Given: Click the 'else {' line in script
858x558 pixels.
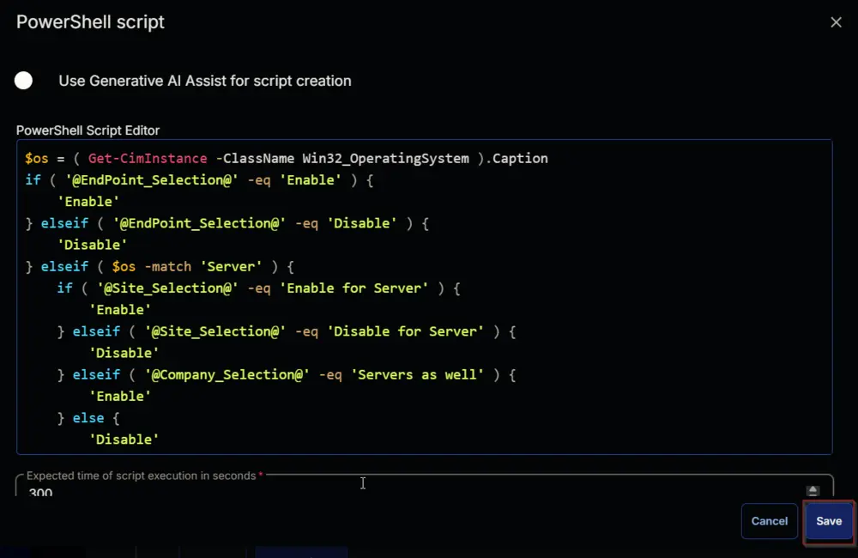Looking at the screenshot, I should (x=88, y=418).
